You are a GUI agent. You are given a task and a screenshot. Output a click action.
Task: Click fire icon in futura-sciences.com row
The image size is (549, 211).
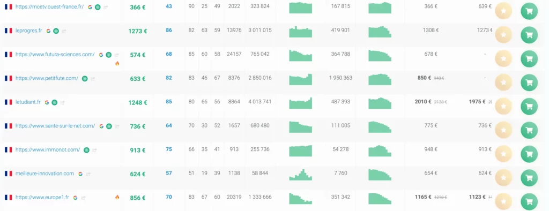tap(117, 63)
